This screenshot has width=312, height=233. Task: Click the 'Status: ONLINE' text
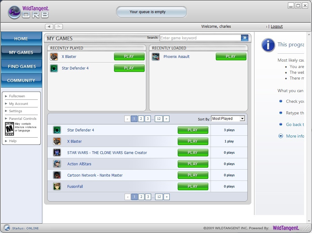point(26,228)
